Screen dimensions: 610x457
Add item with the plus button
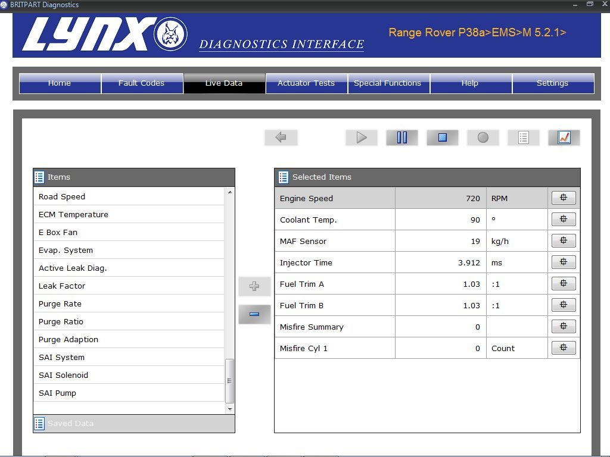[x=254, y=286]
